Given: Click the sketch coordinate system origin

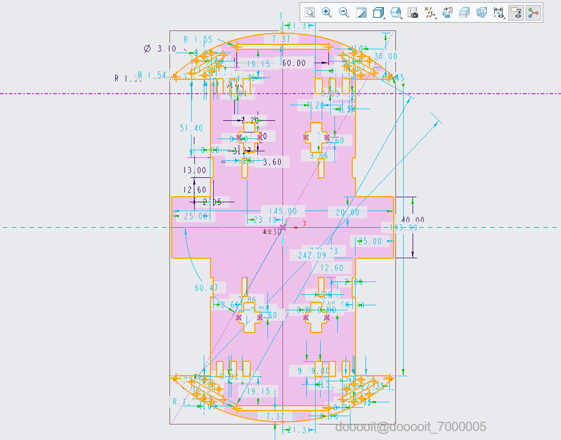Looking at the screenshot, I should tap(282, 227).
